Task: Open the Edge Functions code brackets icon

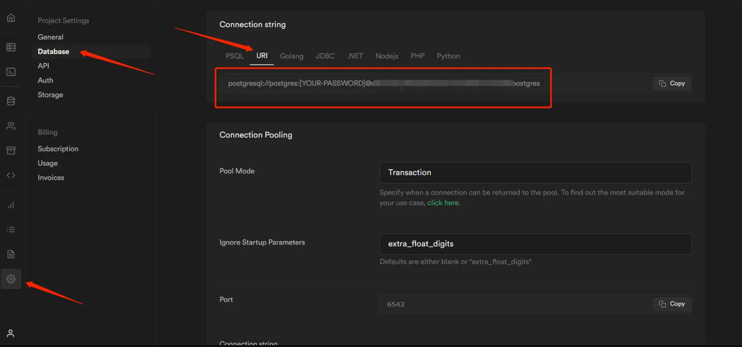Action: [x=11, y=175]
